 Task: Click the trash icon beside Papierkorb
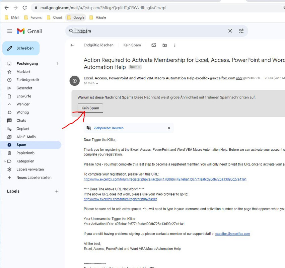(9, 153)
